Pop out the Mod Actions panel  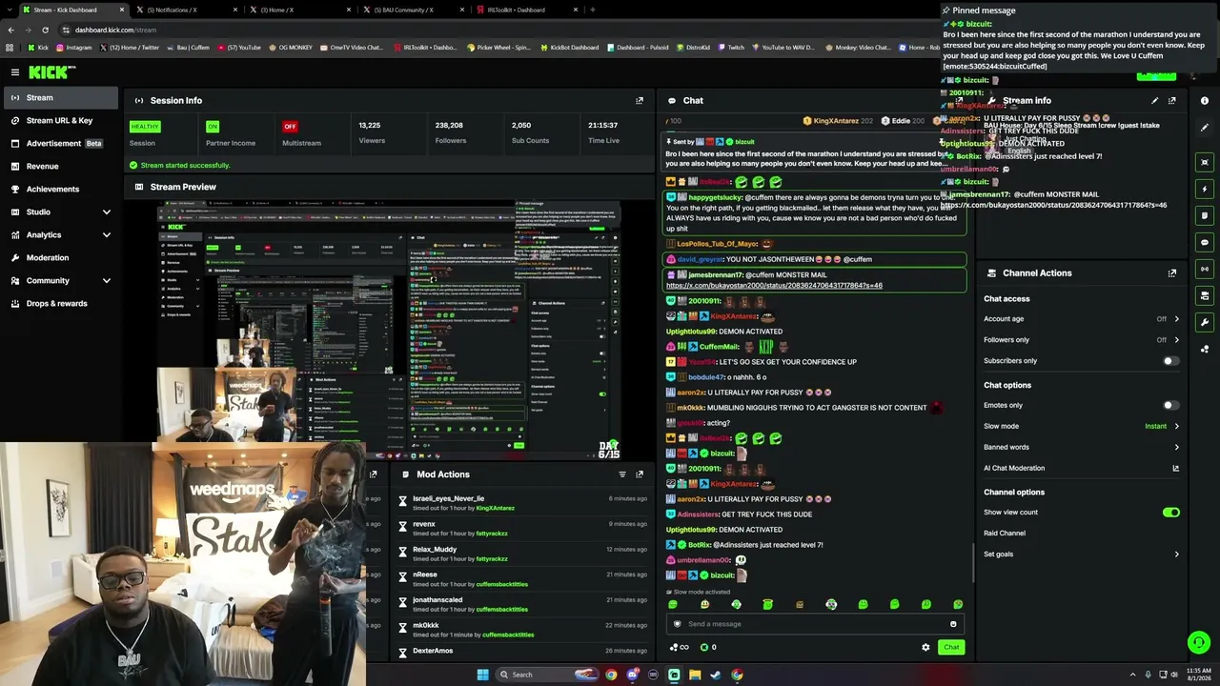(640, 474)
